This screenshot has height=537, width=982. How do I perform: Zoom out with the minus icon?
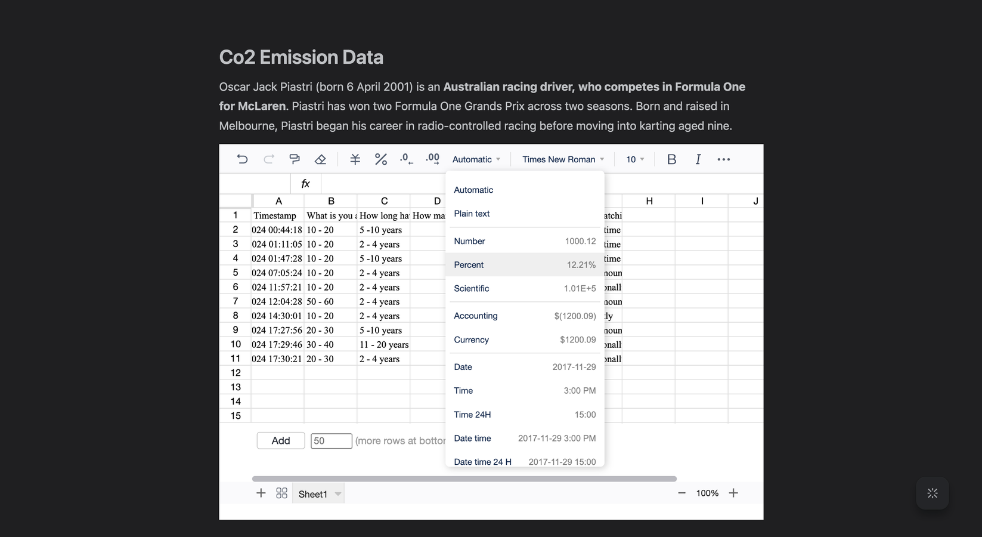[681, 493]
